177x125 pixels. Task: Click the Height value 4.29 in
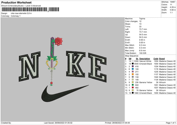pyautogui.click(x=173, y=7)
